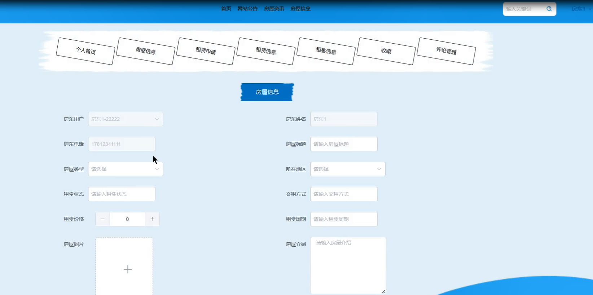
Task: Switch to the 租客信息 tab
Action: pyautogui.click(x=326, y=51)
